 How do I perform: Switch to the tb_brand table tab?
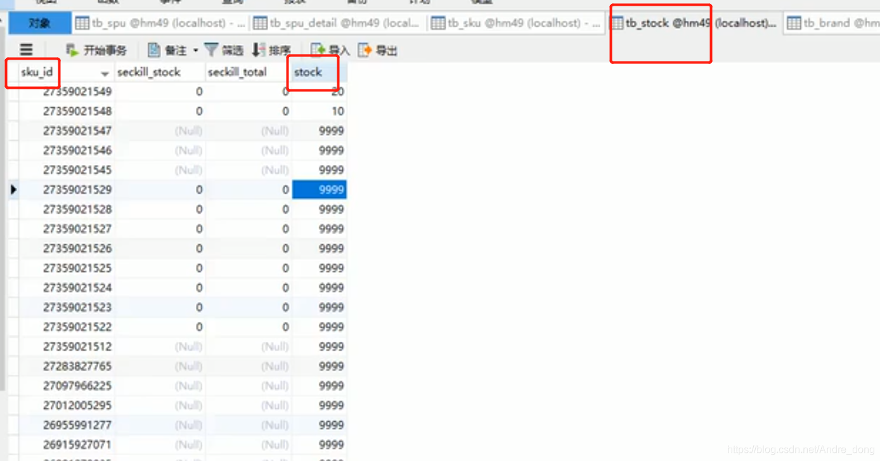(832, 23)
